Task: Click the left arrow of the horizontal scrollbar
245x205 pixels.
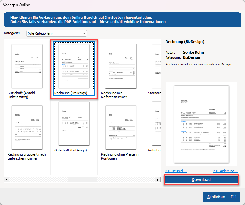Action: pos(6,180)
